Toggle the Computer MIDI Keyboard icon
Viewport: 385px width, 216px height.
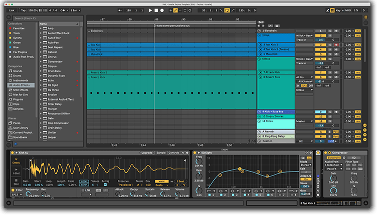point(332,10)
